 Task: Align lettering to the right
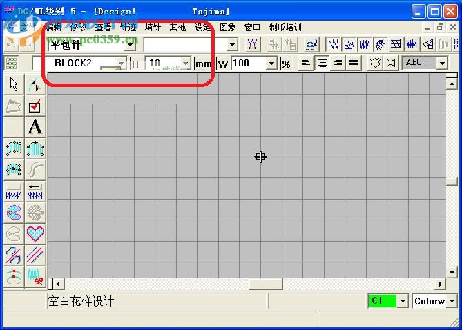click(x=338, y=63)
